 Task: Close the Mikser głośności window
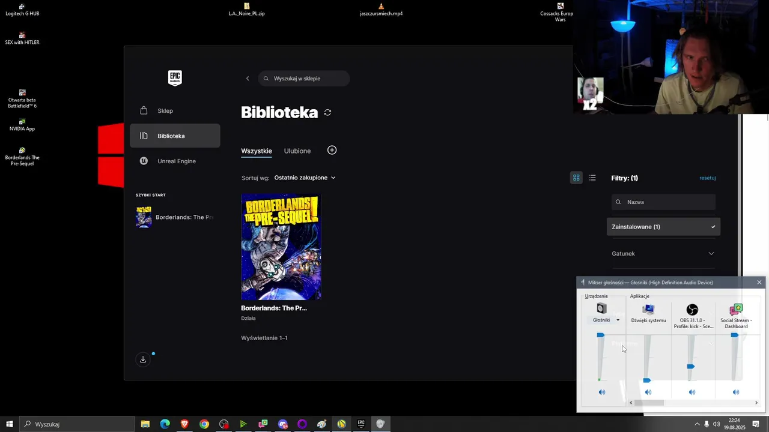[759, 282]
